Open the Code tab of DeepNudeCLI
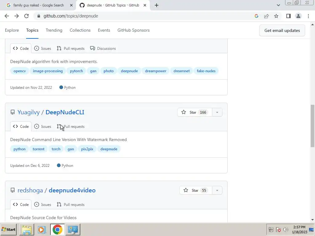The image size is (315, 236). tap(21, 127)
